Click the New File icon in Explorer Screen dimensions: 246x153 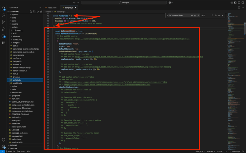31,11
